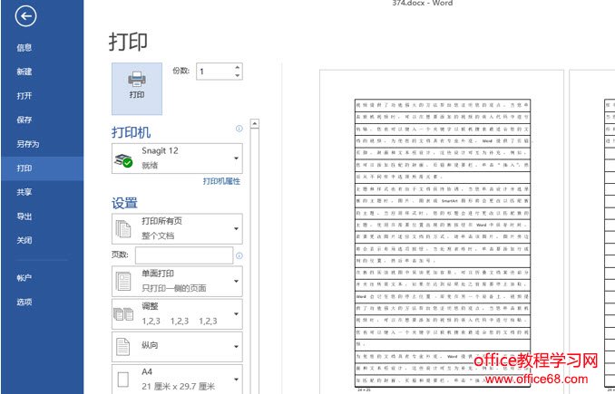Click the 就绪 printer status text

[150, 165]
